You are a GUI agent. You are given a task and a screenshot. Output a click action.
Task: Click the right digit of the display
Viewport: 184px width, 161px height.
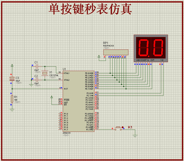click(x=158, y=47)
